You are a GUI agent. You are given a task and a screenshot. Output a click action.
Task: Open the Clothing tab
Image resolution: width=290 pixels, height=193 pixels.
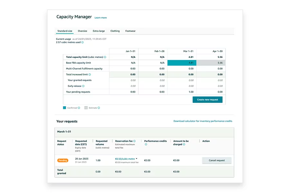[x=115, y=31]
